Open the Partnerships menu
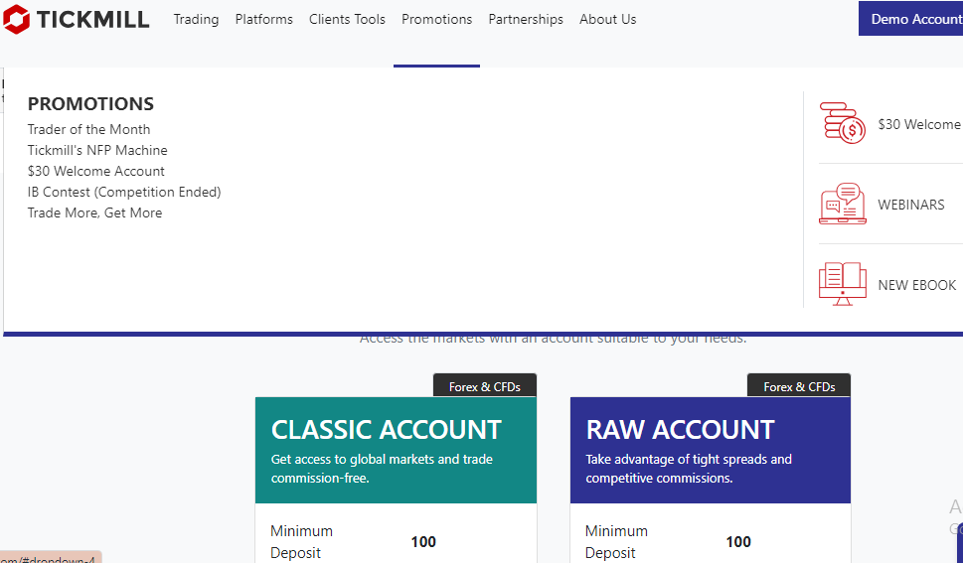This screenshot has width=963, height=563. pos(526,20)
